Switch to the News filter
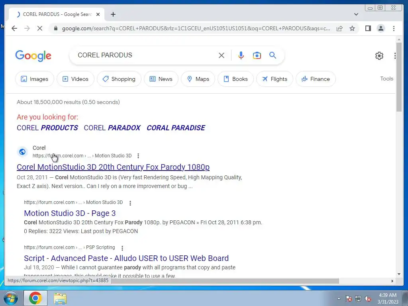The height and width of the screenshot is (306, 408). (161, 79)
